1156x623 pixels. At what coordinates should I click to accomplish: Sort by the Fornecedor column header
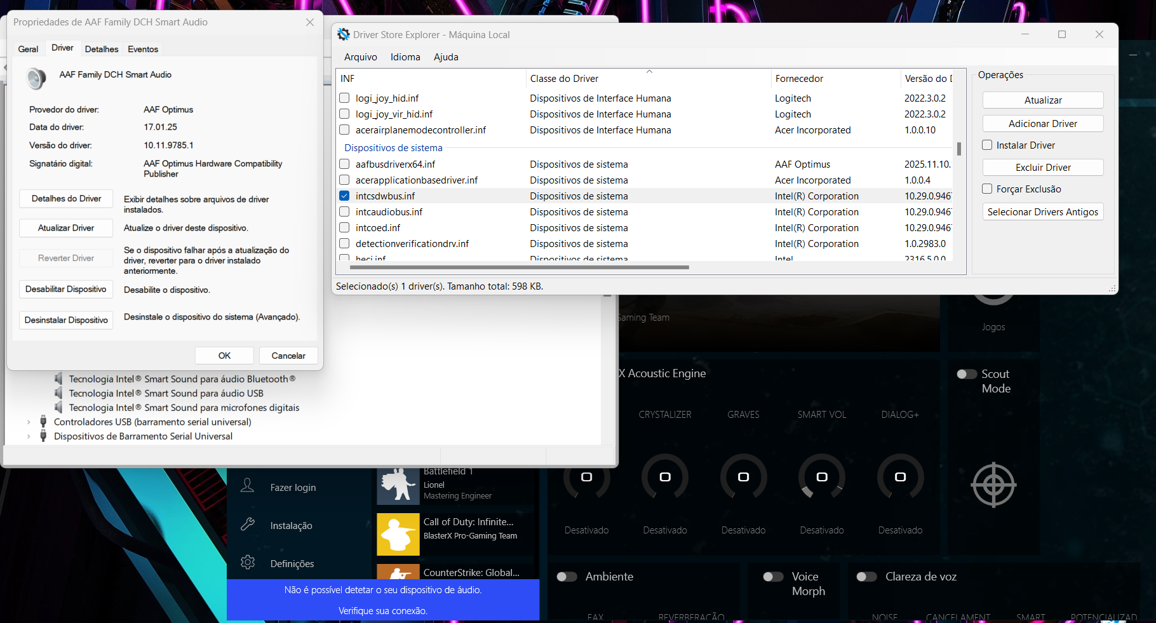835,78
